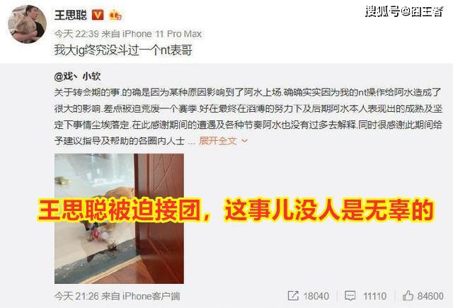Like the post with thumbs-up icon
Screen dimensions: 453x308
[x=408, y=295]
